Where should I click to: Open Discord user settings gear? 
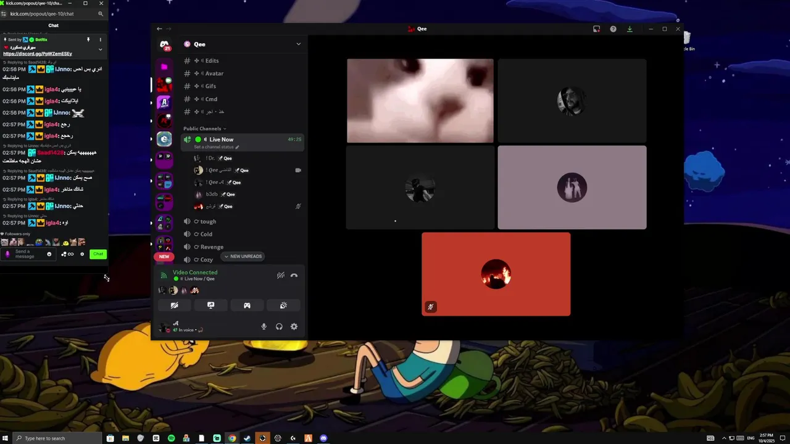[294, 327]
